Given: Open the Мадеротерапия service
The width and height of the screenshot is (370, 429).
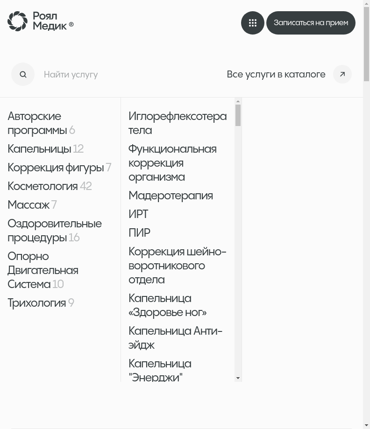Looking at the screenshot, I should 171,196.
